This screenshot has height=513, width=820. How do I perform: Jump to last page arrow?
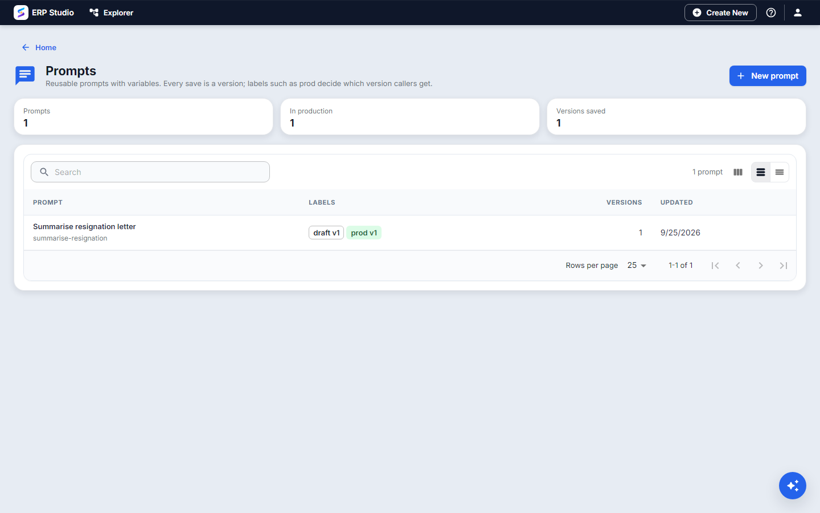click(784, 266)
